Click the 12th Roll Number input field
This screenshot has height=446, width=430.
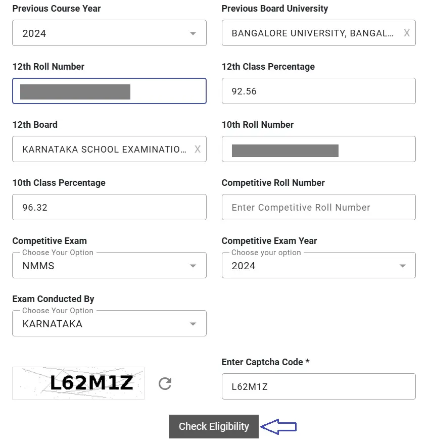point(109,91)
